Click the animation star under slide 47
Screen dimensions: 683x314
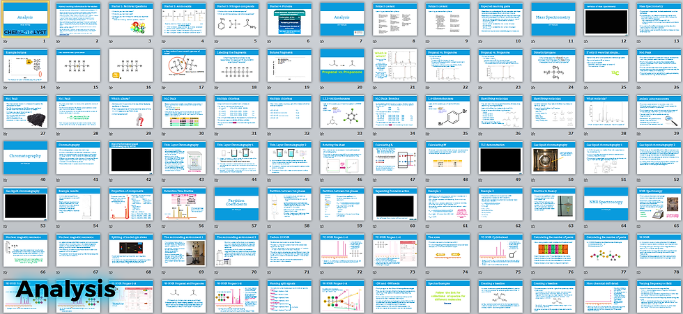pos(375,179)
